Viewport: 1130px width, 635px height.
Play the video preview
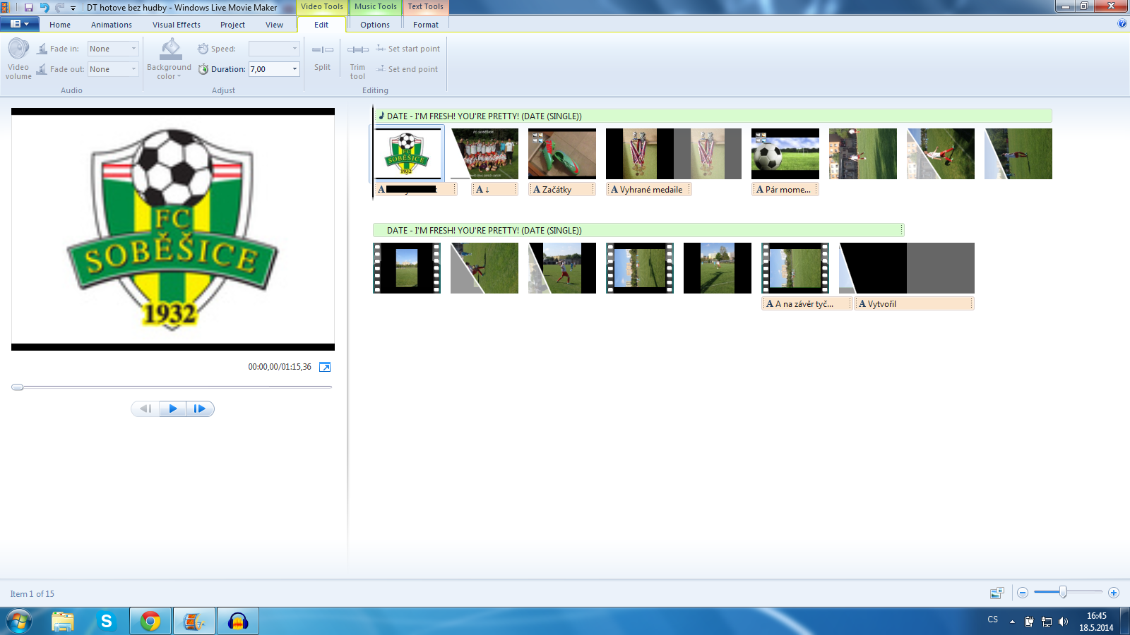point(172,409)
